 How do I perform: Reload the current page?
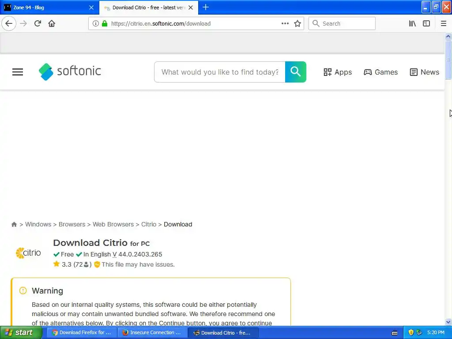[x=38, y=23]
